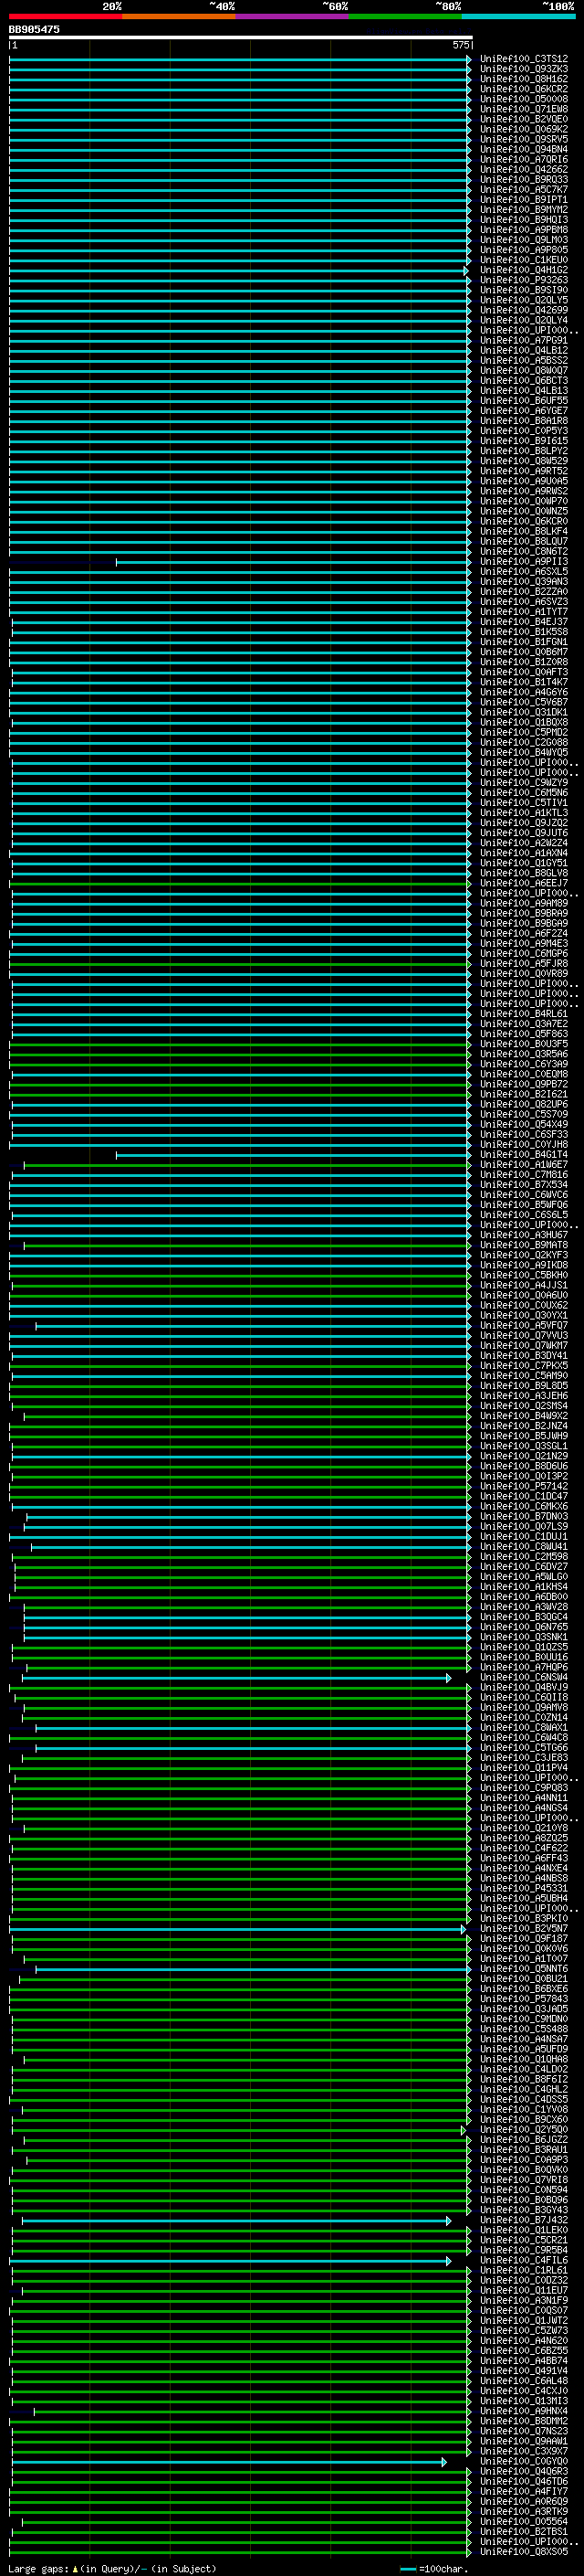Select the UniRef100_Q4H1G2 label
This screenshot has height=2576, width=584.
(524, 270)
